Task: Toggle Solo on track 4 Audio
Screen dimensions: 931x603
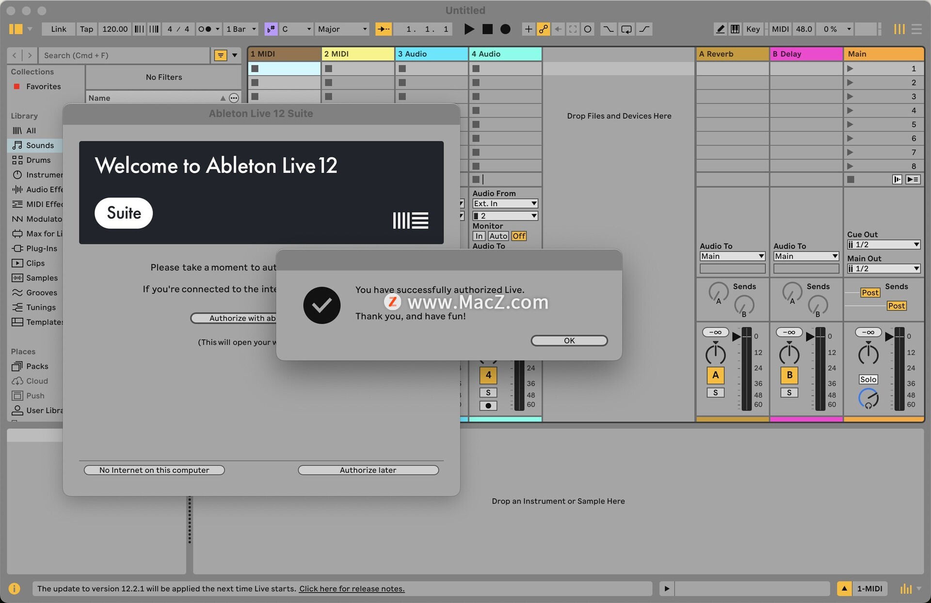Action: 488,392
